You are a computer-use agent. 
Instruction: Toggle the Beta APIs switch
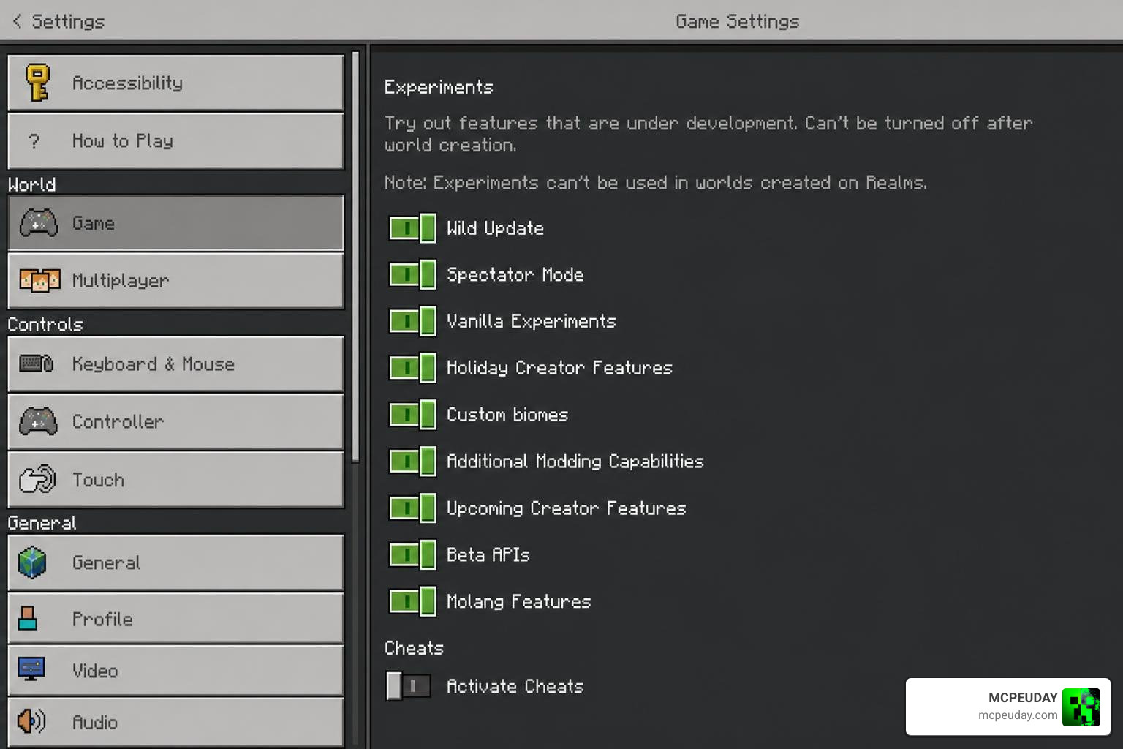point(412,555)
